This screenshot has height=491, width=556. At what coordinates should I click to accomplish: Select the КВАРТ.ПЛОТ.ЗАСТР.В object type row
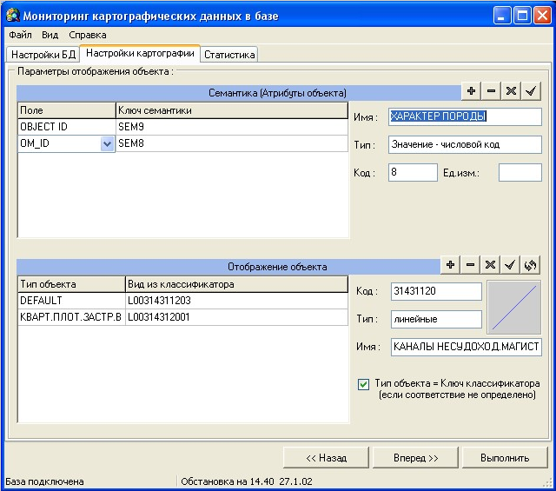(71, 317)
